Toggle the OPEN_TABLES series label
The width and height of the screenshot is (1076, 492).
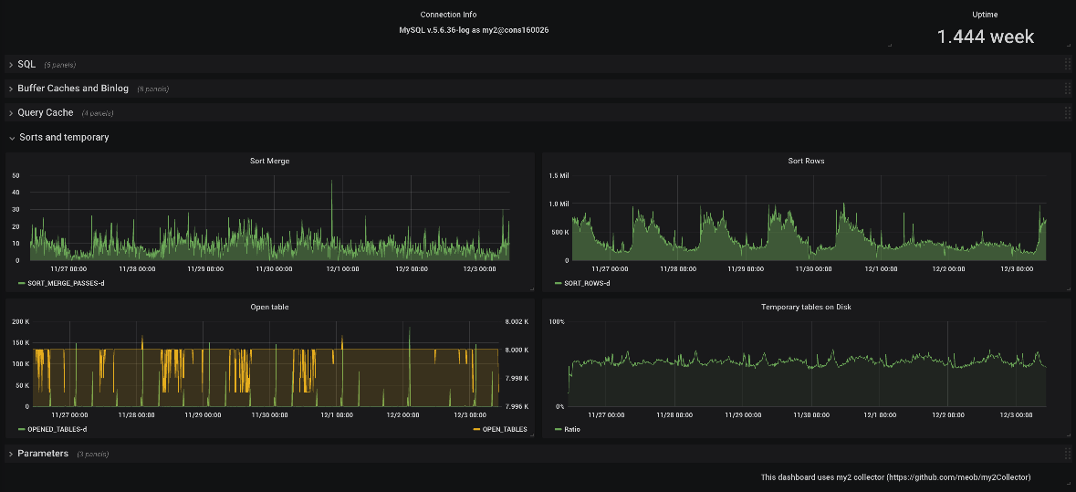(505, 429)
